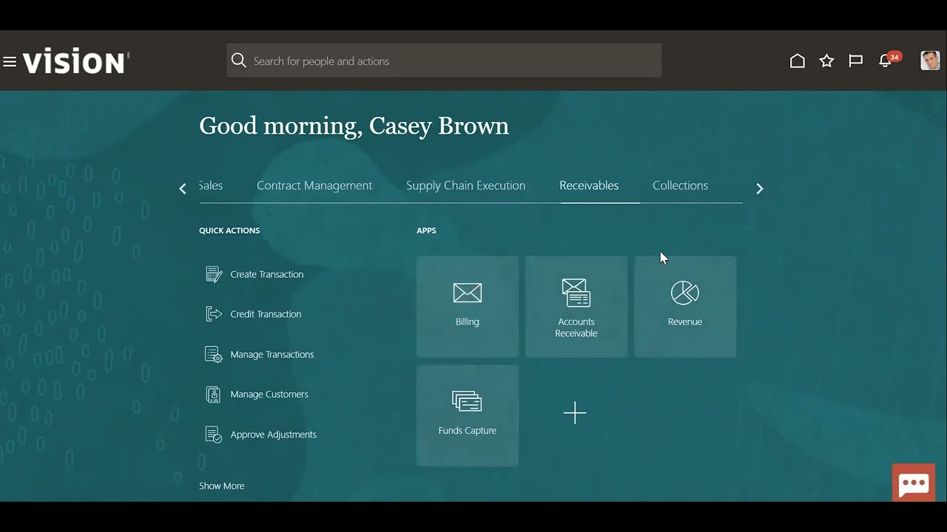Open Credit Transaction quick action link
Screen dimensions: 947x532
click(266, 314)
